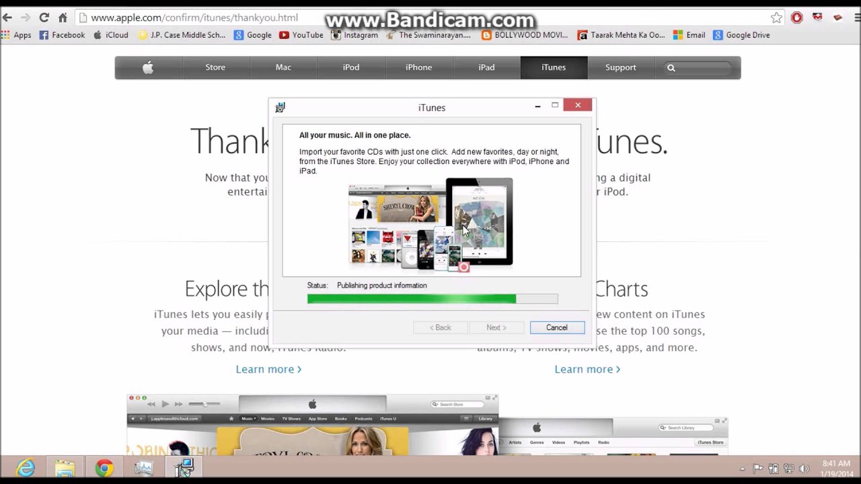Click the 'Publishing product information' status text

click(381, 286)
